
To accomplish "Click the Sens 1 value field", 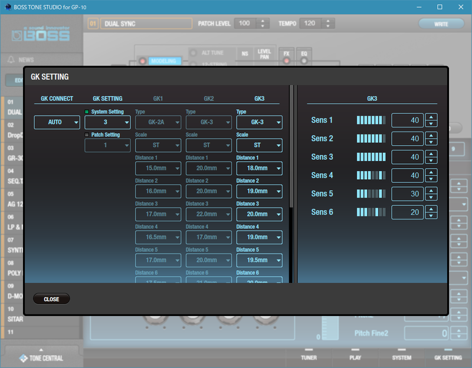I will pyautogui.click(x=407, y=120).
